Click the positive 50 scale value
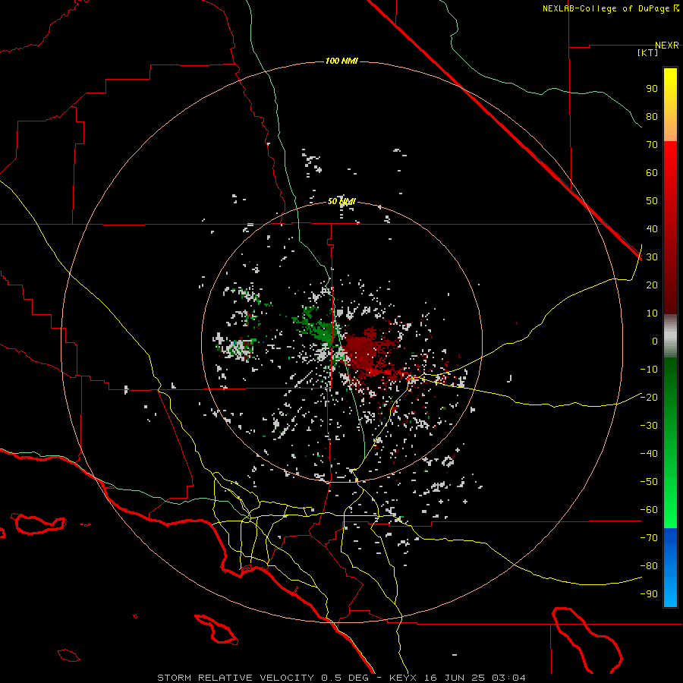This screenshot has height=683, width=683. (x=652, y=201)
